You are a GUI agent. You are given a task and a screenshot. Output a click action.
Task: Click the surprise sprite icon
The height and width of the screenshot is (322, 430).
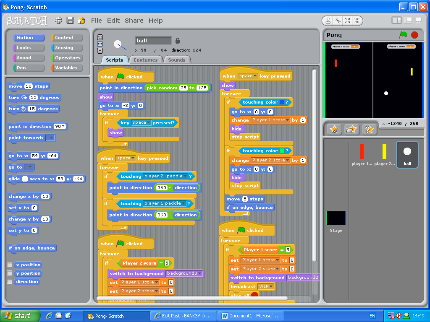(370, 129)
